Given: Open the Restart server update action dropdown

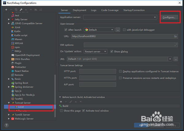Looking at the screenshot, I should point(95,52).
